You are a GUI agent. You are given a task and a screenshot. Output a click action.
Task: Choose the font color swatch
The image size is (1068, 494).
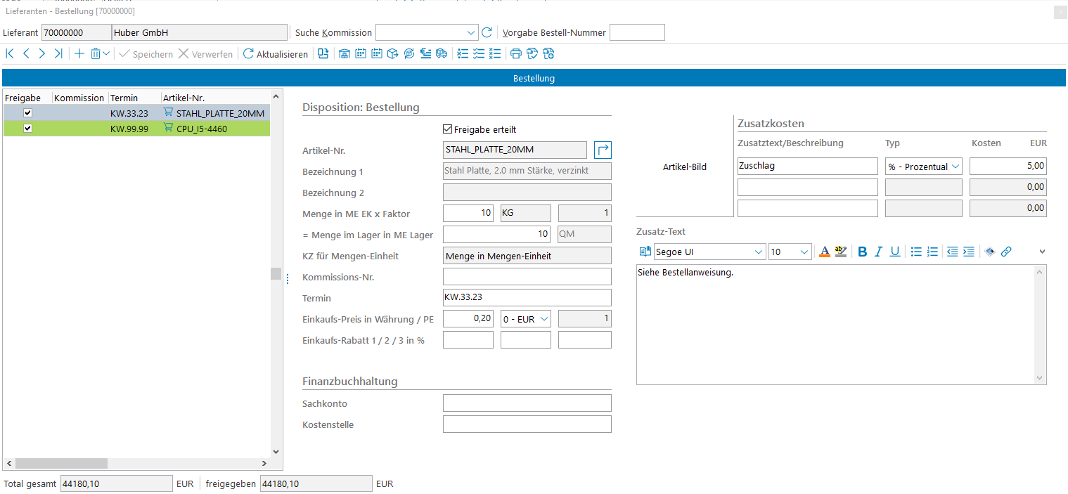[x=825, y=252]
